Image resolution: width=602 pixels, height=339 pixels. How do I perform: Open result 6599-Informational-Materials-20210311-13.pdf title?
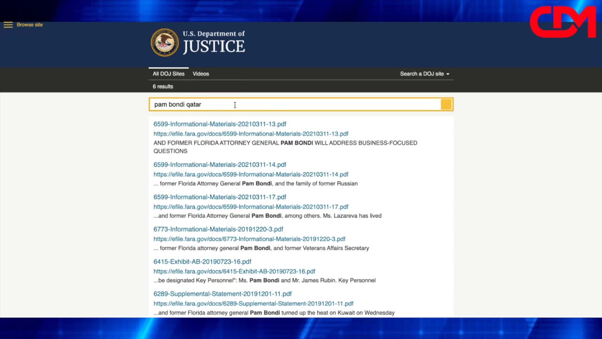[220, 124]
